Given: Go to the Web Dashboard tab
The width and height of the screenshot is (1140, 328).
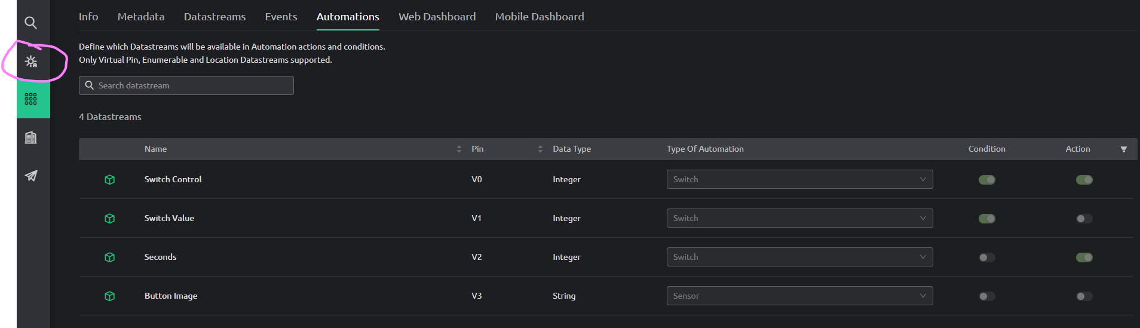Looking at the screenshot, I should [x=437, y=17].
